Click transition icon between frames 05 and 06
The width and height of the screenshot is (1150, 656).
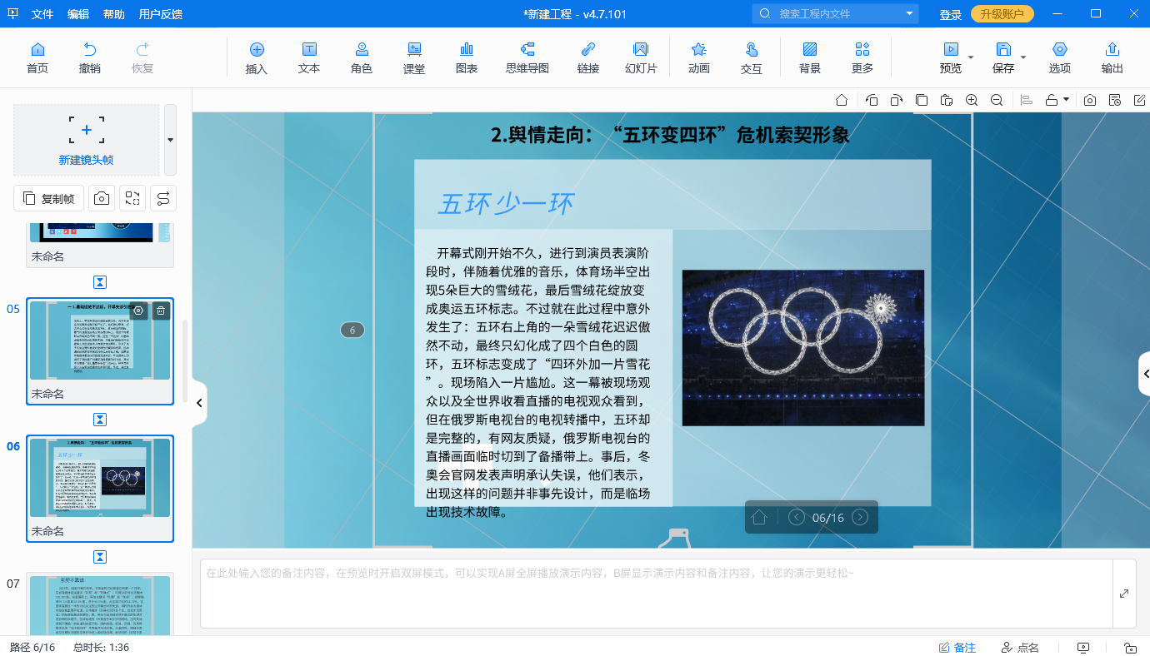point(100,419)
